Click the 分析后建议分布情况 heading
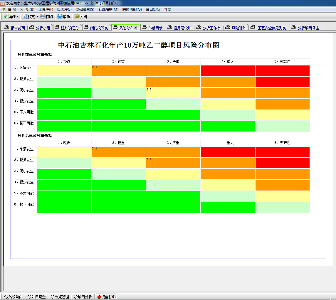The height and width of the screenshot is (300, 336). [35, 136]
